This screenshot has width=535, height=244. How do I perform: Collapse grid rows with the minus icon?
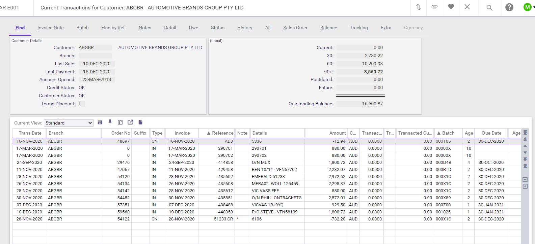coord(525,180)
